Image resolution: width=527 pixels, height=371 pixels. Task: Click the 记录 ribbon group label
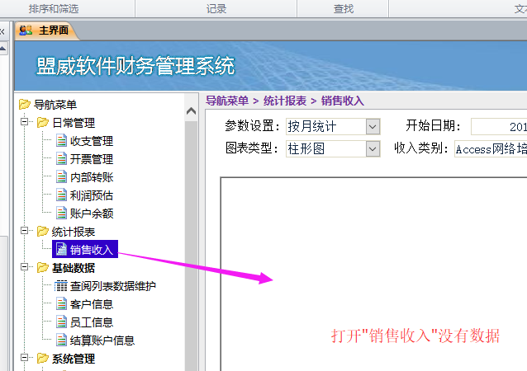point(216,9)
